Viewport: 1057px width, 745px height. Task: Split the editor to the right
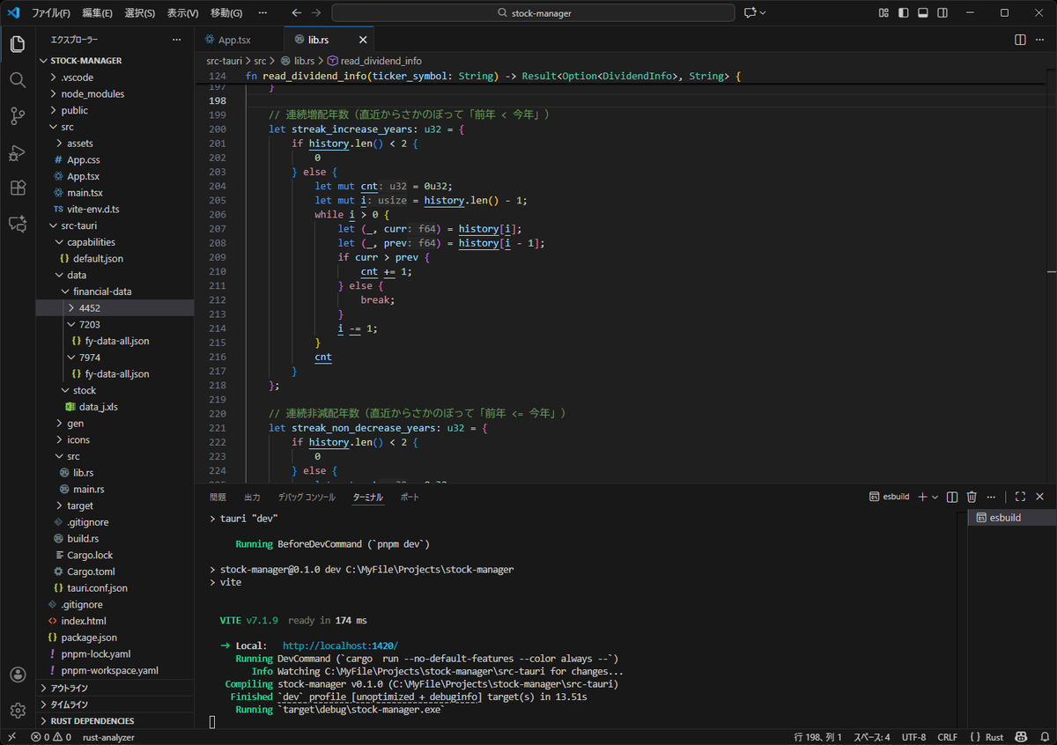tap(1020, 40)
